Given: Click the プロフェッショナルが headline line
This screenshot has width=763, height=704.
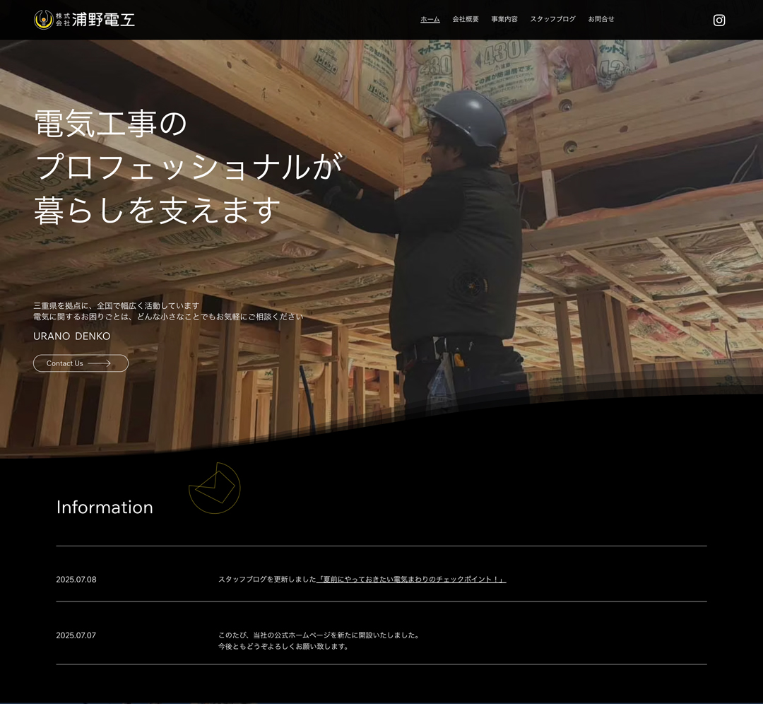Looking at the screenshot, I should click(x=189, y=167).
